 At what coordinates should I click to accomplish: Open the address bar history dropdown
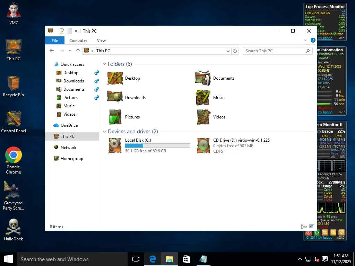(228, 51)
